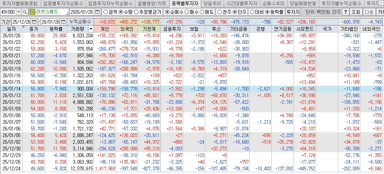Image resolution: width=384 pixels, height=174 pixels.
Task: Switch to 당일매매현황 tab
Action: pyautogui.click(x=303, y=3)
